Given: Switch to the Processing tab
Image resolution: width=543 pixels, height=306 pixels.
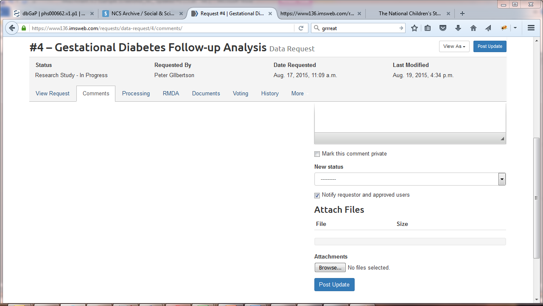Looking at the screenshot, I should coord(136,94).
